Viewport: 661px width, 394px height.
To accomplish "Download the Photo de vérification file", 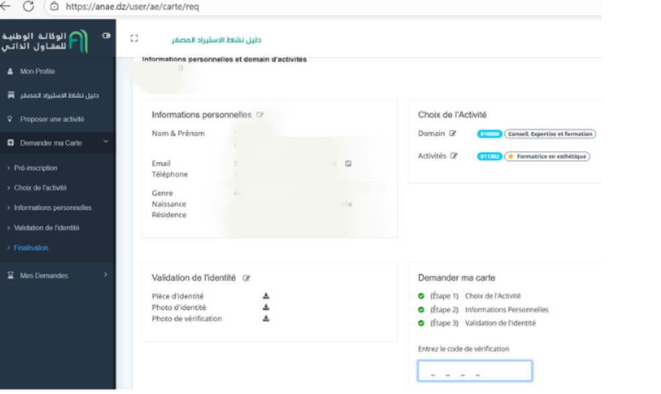I will (266, 319).
